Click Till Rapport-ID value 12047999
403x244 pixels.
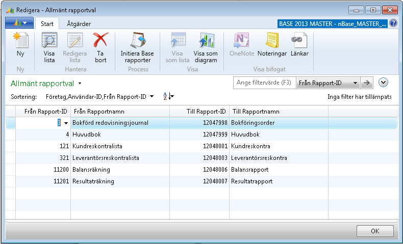pos(199,134)
